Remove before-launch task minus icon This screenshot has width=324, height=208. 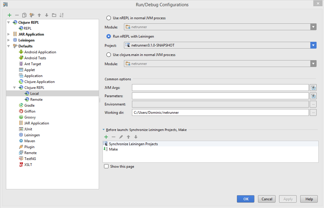pyautogui.click(x=114, y=137)
